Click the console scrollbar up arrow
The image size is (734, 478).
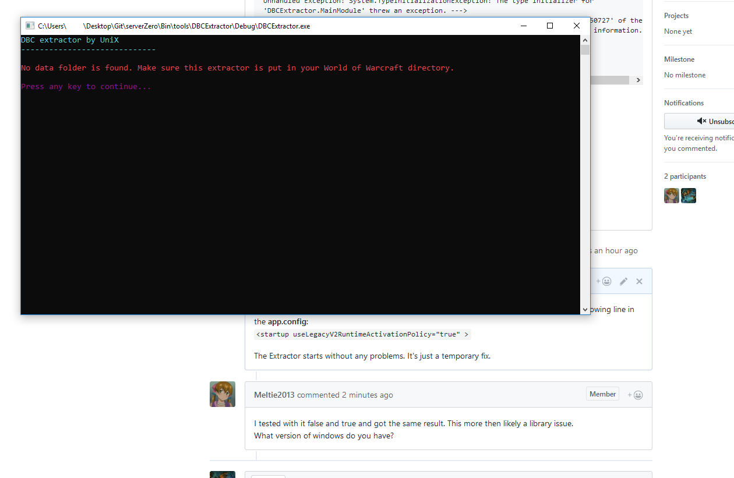(585, 40)
